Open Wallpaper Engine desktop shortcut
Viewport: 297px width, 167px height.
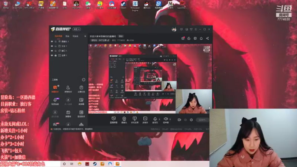[135, 6]
